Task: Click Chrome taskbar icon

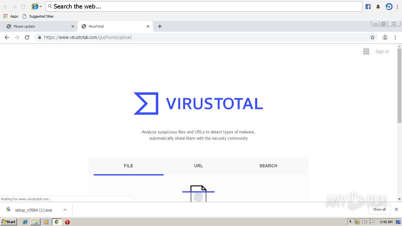Action: coord(57,222)
